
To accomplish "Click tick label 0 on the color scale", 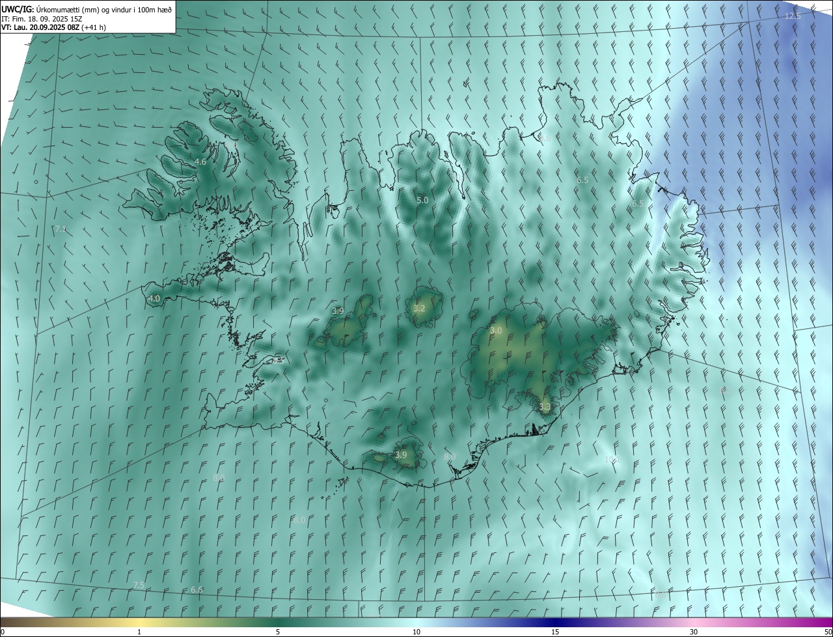I will point(3,632).
